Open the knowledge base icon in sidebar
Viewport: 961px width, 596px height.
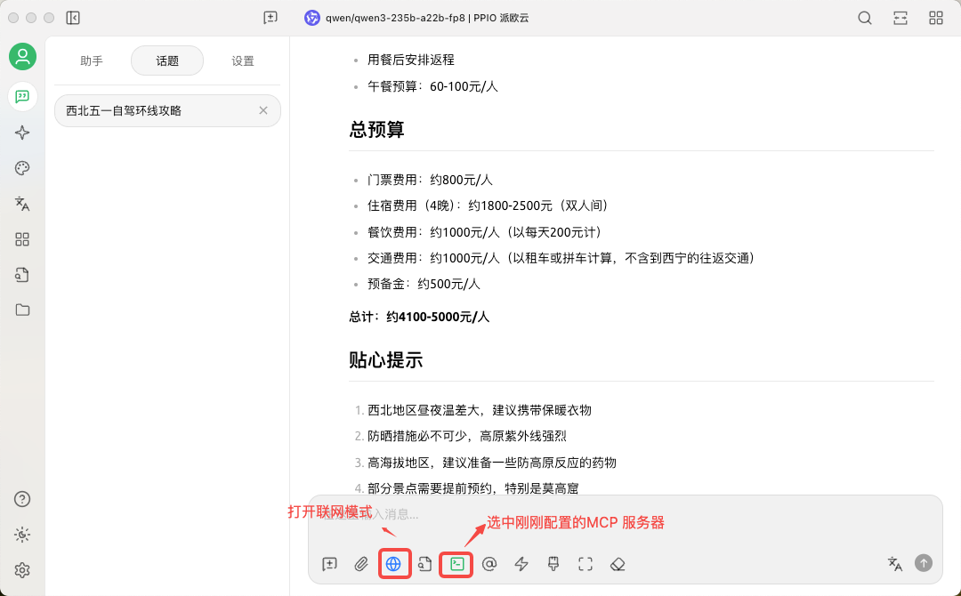[22, 275]
